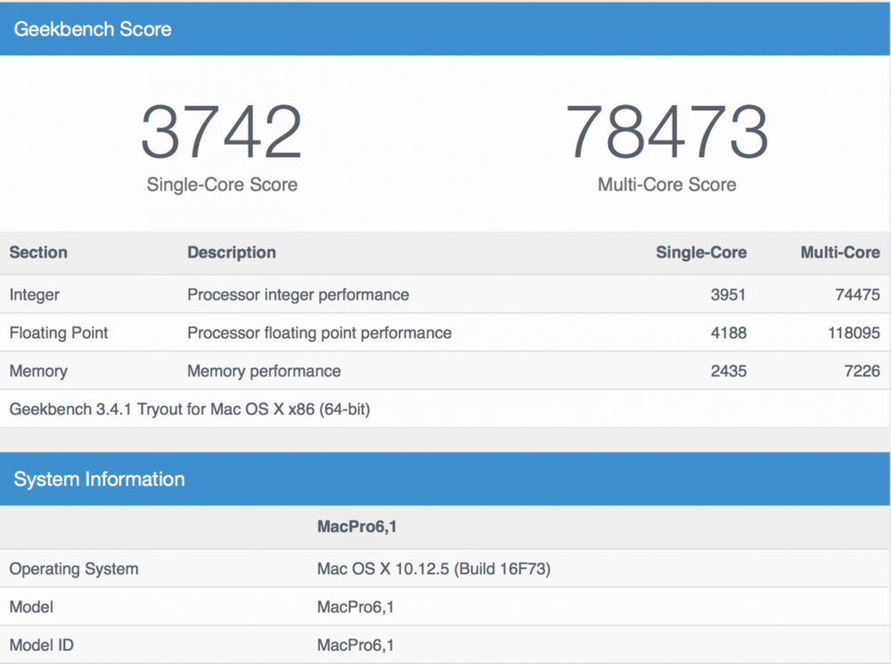Click the large 78473 multi-core score
Image resolution: width=891 pixels, height=664 pixels.
666,132
